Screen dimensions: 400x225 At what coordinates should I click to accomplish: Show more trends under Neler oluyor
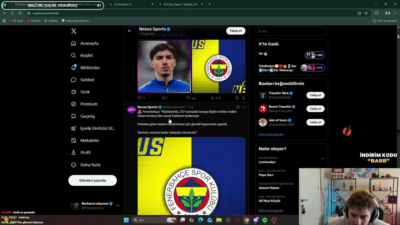[271, 211]
